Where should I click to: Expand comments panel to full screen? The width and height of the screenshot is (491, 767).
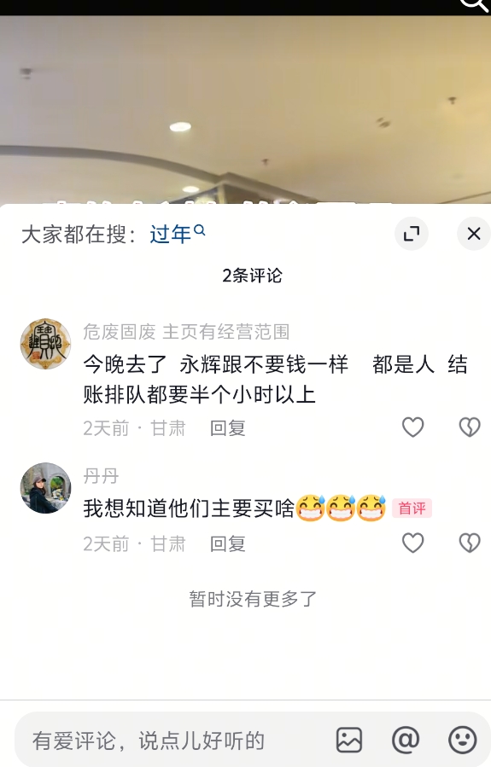point(412,234)
